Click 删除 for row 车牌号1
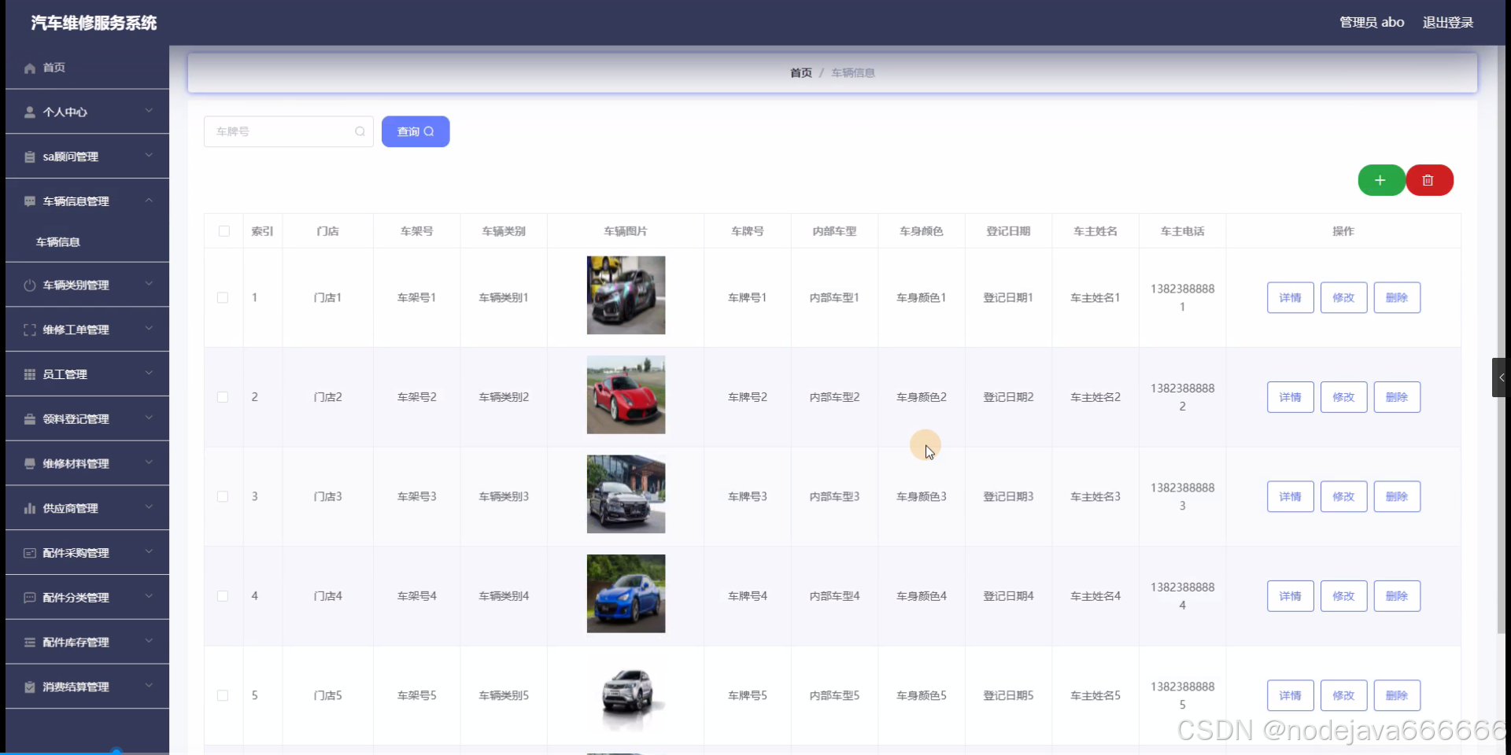Image resolution: width=1511 pixels, height=755 pixels. pyautogui.click(x=1397, y=298)
